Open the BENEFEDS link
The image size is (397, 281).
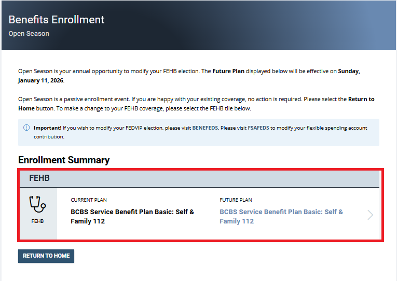coord(205,128)
